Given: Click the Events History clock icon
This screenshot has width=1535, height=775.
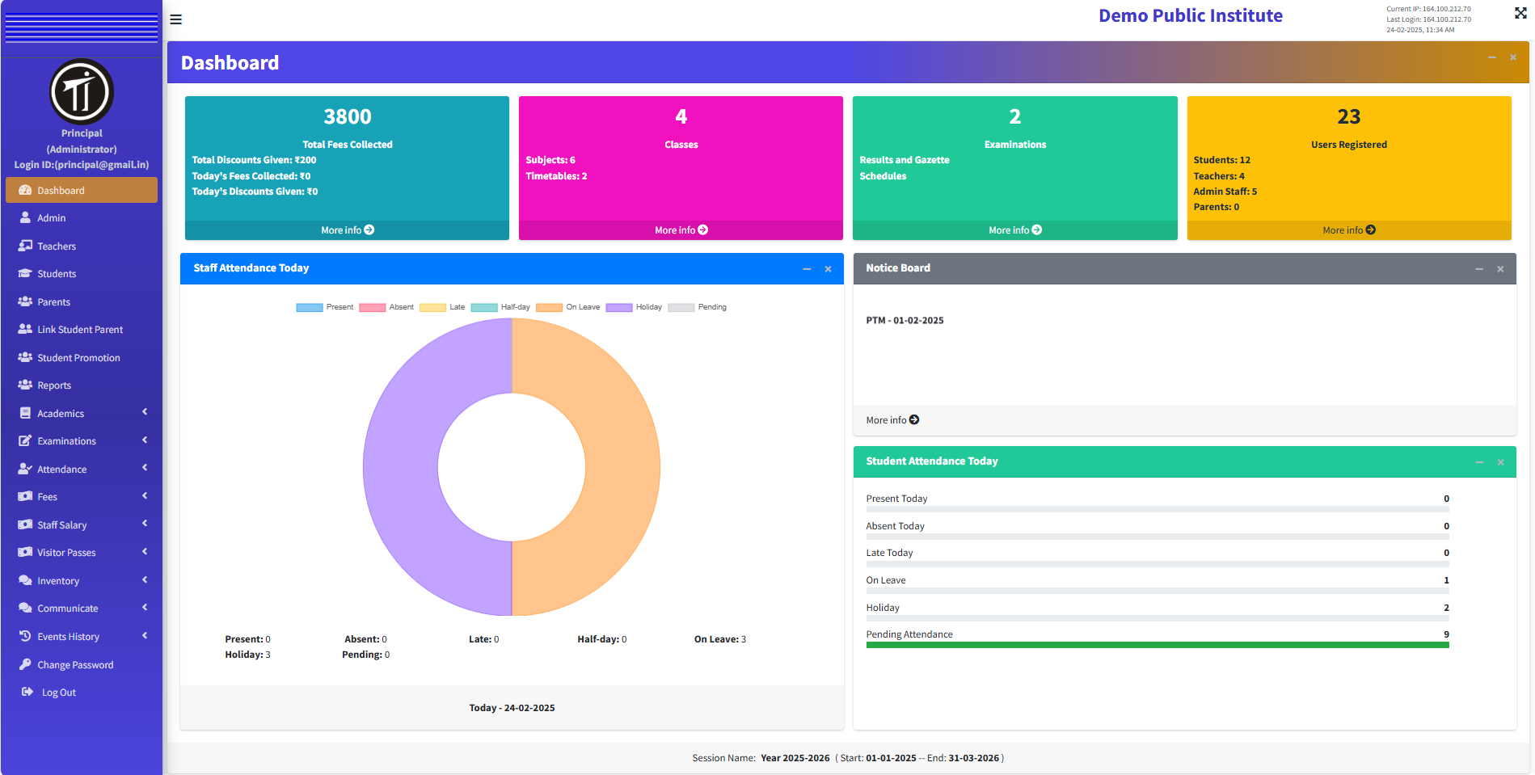Looking at the screenshot, I should 25,636.
